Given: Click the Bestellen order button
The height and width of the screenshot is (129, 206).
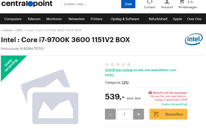Looking at the screenshot, I should [168, 114].
